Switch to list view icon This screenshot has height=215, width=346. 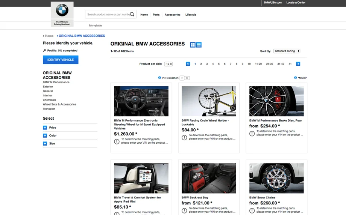(x=199, y=45)
